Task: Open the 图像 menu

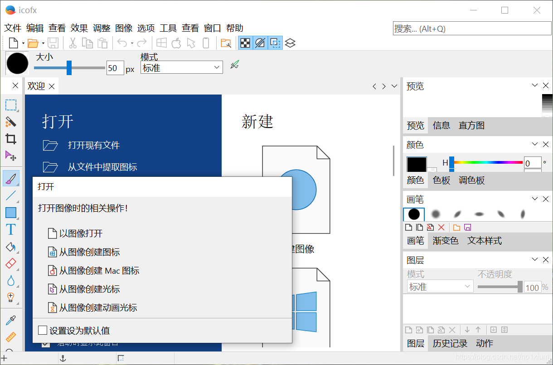Action: point(124,28)
